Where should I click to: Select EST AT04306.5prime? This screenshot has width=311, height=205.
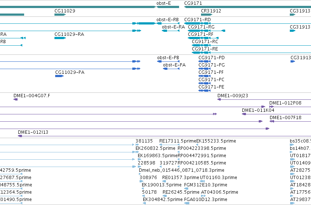203,196
